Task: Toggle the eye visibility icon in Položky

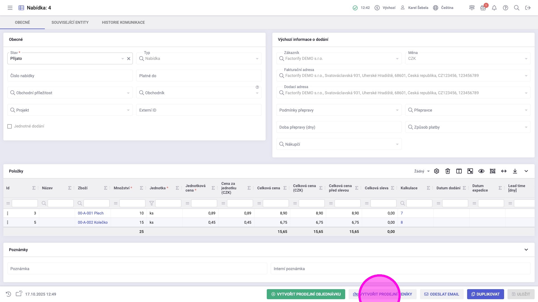Action: pyautogui.click(x=481, y=171)
